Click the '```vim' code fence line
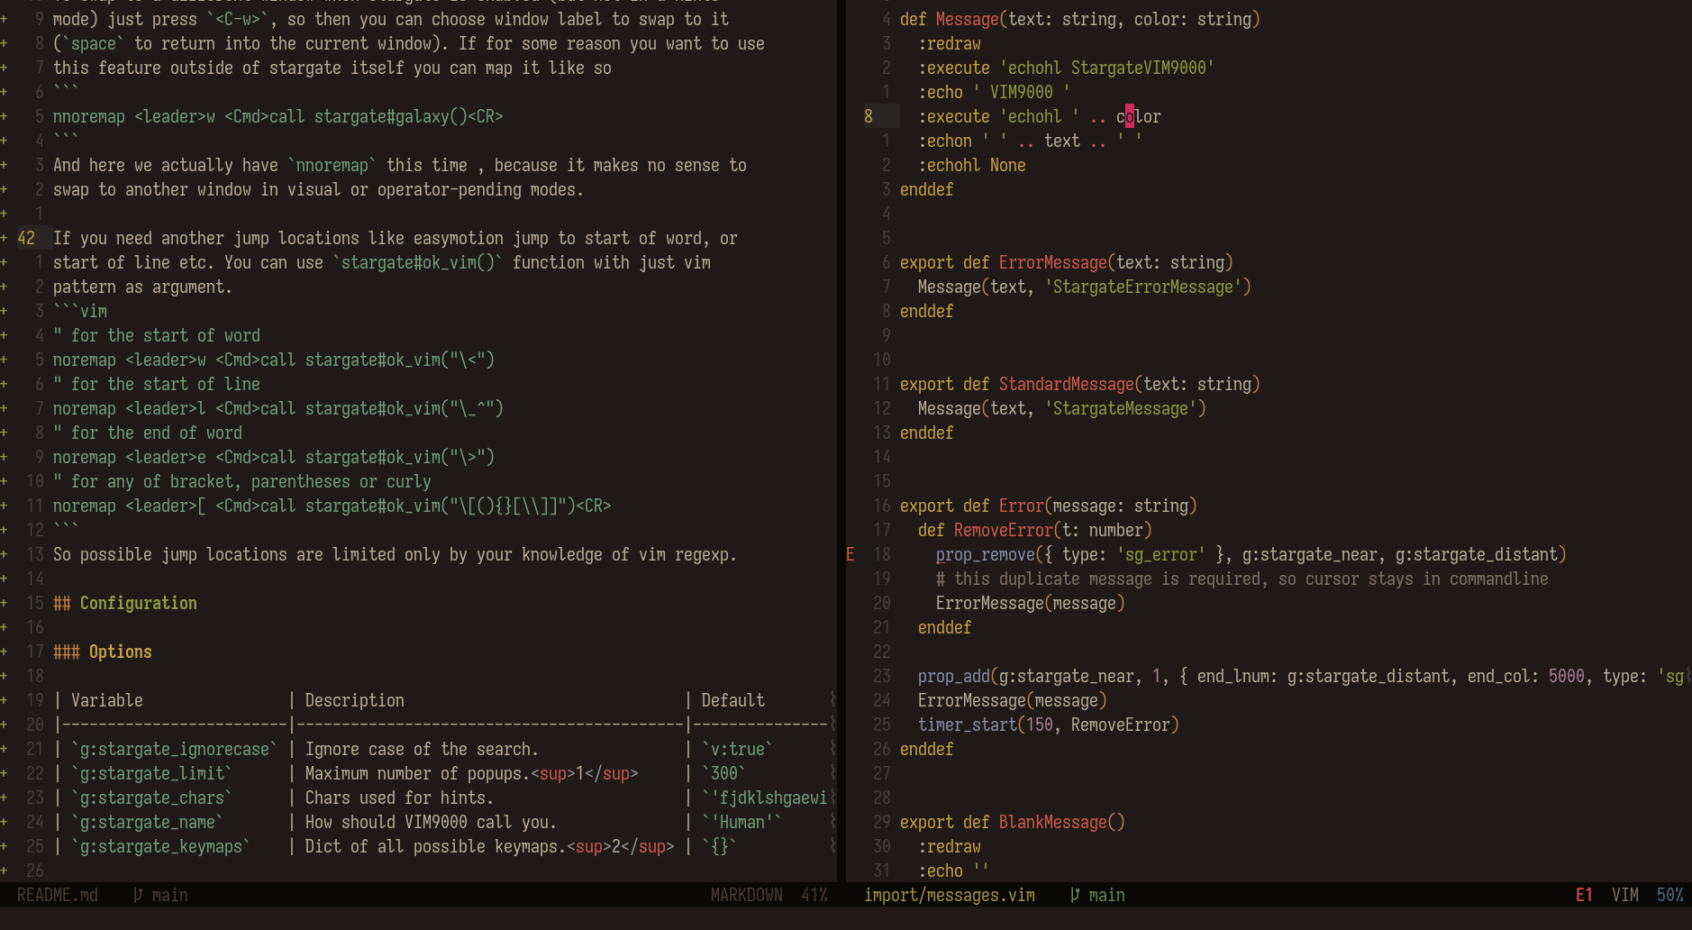Image resolution: width=1692 pixels, height=930 pixels. tap(80, 311)
